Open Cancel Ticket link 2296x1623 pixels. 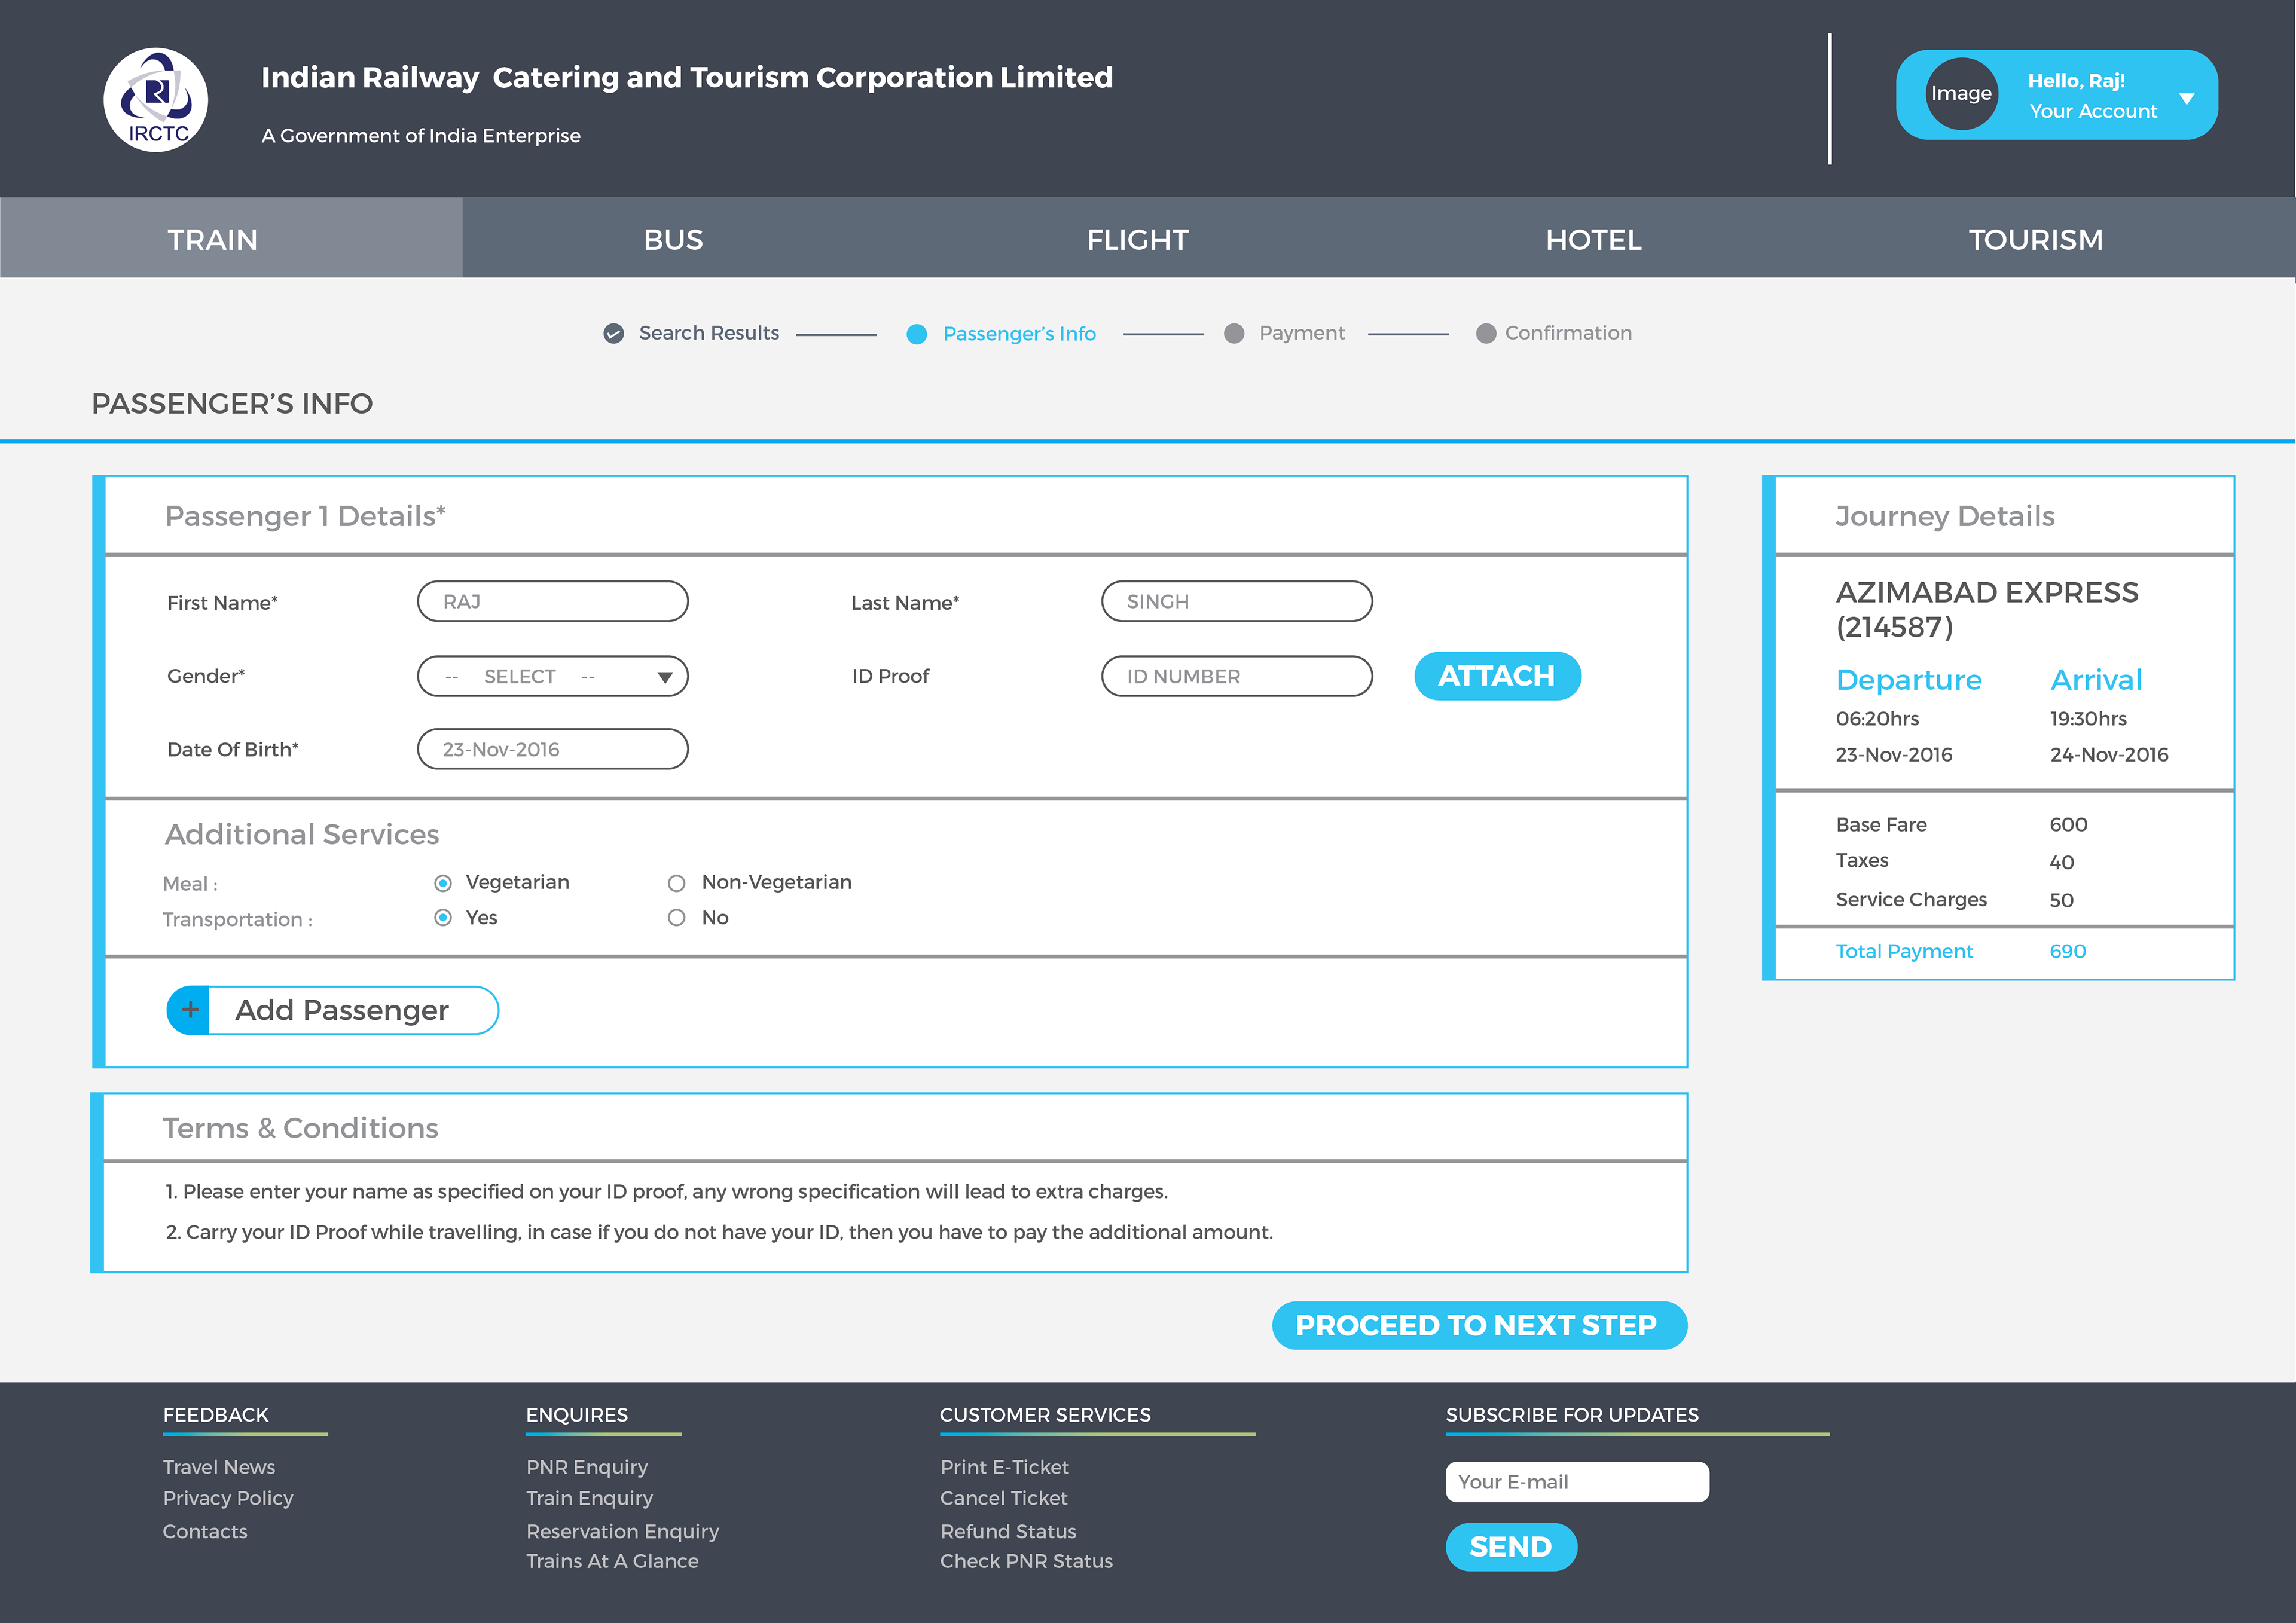click(x=1004, y=1498)
